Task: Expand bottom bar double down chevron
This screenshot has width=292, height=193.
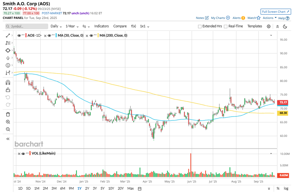Action: 269,189
